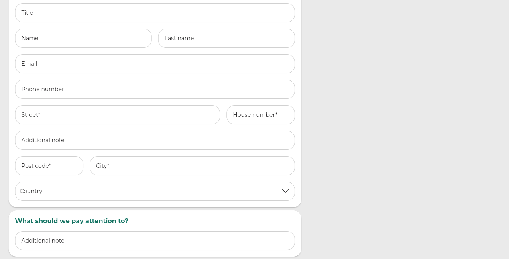Click the 'Email' placeholder label text
This screenshot has width=509, height=259.
point(29,64)
